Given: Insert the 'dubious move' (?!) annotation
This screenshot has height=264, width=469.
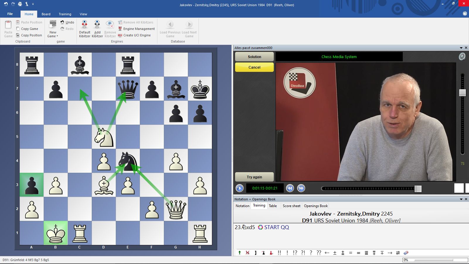Looking at the screenshot, I should coord(303,253).
